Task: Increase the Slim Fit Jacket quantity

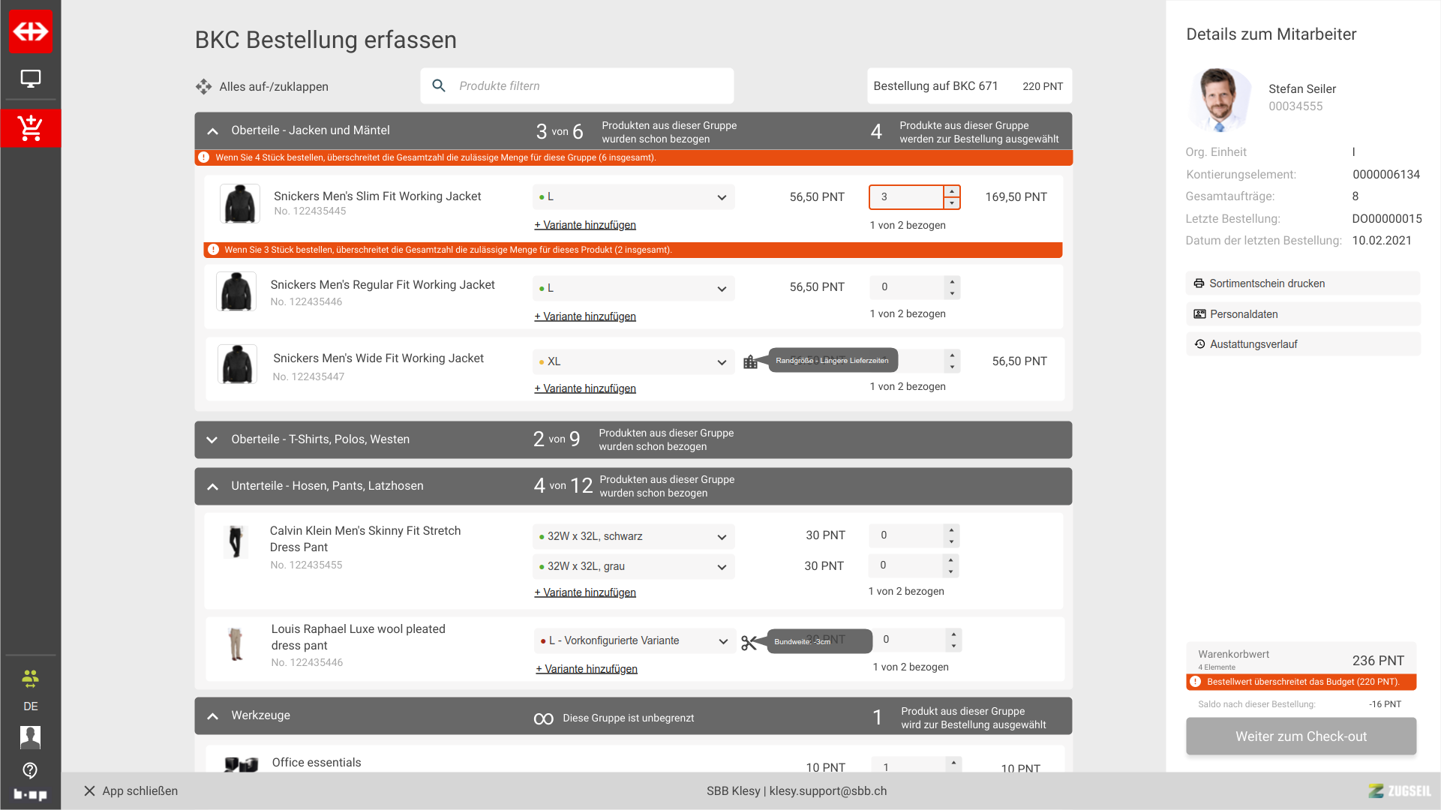Action: (951, 191)
